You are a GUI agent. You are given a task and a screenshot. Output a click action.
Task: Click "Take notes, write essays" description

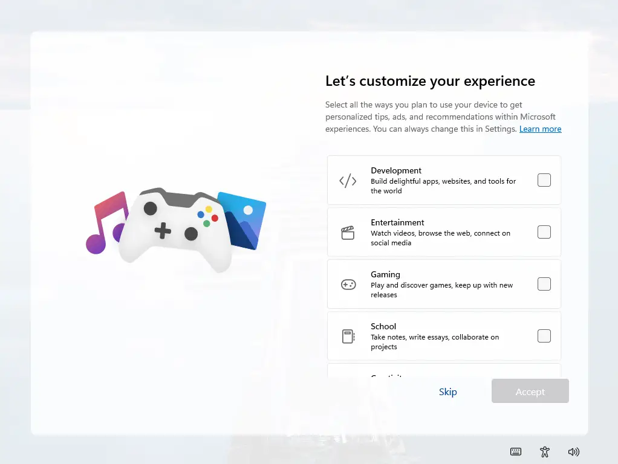[x=435, y=342]
